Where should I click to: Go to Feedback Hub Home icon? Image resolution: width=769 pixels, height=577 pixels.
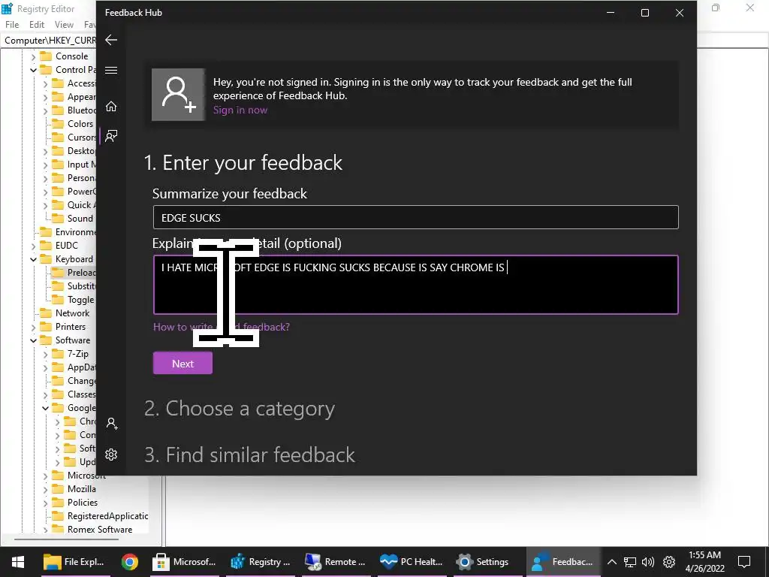click(111, 107)
